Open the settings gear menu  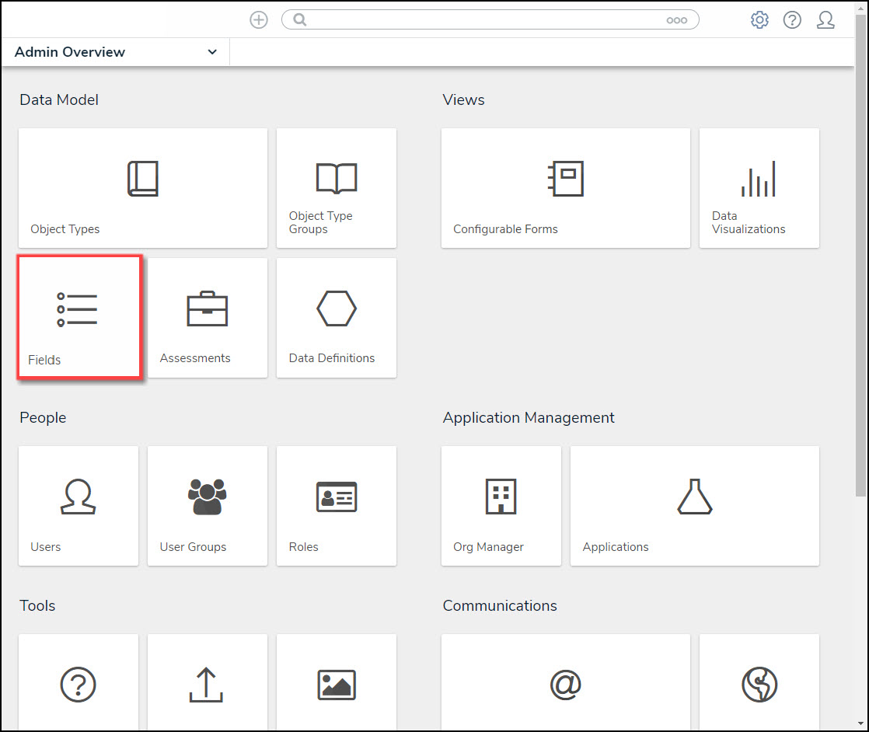pyautogui.click(x=759, y=20)
